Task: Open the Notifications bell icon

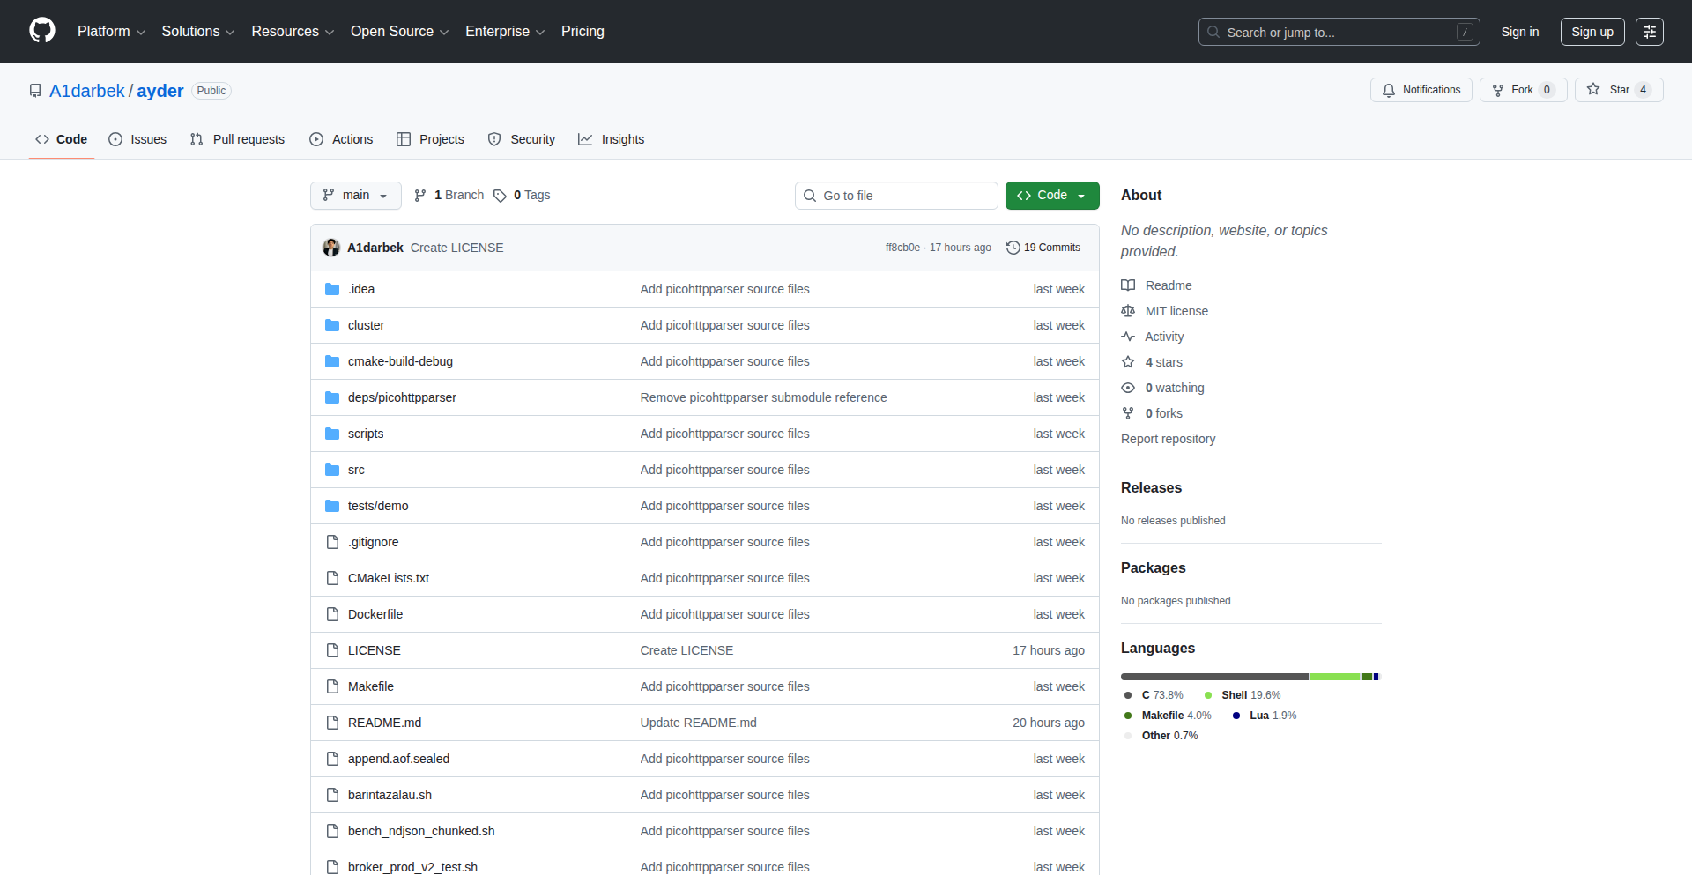Action: pos(1388,90)
